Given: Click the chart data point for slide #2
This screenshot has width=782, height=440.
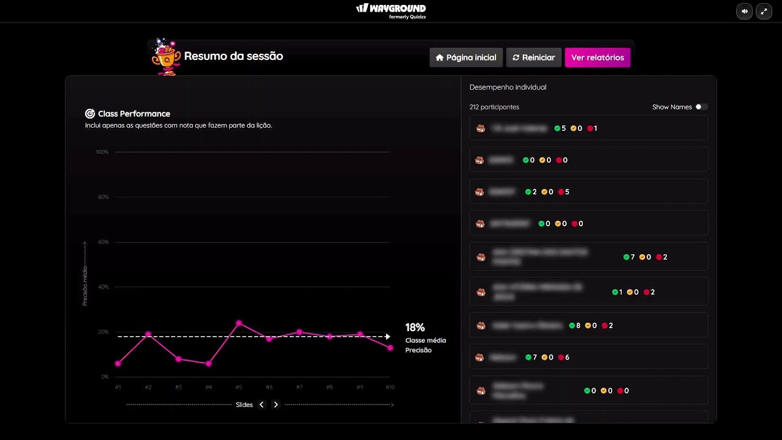Looking at the screenshot, I should 148,334.
